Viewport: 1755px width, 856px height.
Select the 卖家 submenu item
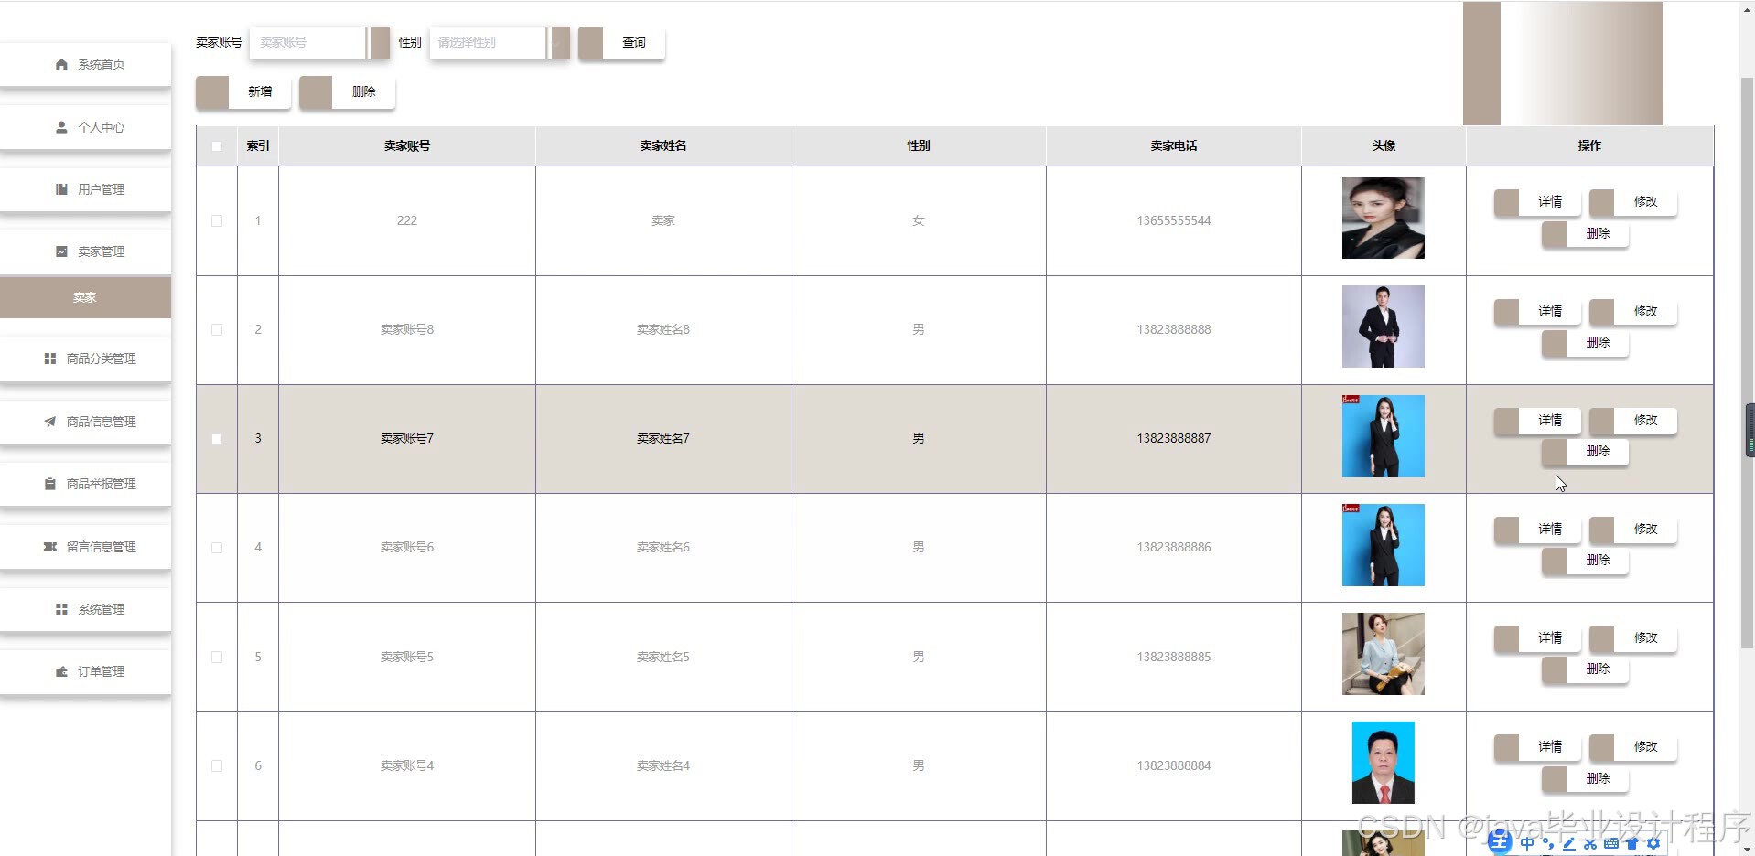85,297
